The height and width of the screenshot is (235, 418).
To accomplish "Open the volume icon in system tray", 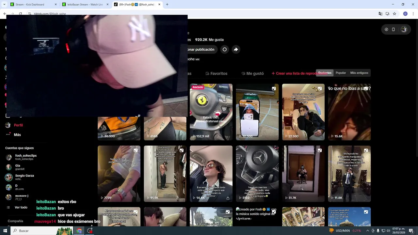I will [389, 230].
